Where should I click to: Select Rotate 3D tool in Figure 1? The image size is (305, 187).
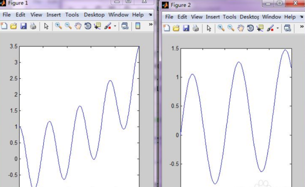point(88,26)
